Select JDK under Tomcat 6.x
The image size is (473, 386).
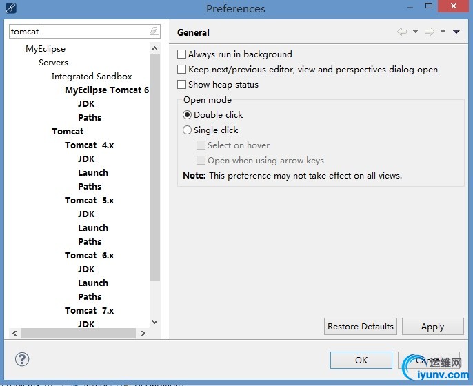click(86, 270)
